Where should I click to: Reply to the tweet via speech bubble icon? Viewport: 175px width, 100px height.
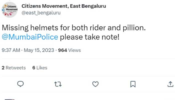[20, 84]
